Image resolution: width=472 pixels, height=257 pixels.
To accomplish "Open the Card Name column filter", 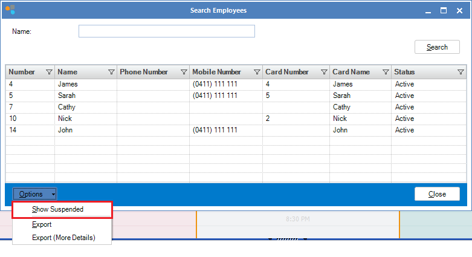I will point(386,72).
